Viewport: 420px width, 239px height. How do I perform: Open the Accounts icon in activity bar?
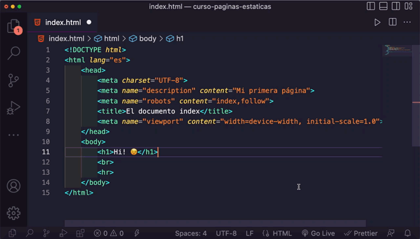point(13,186)
